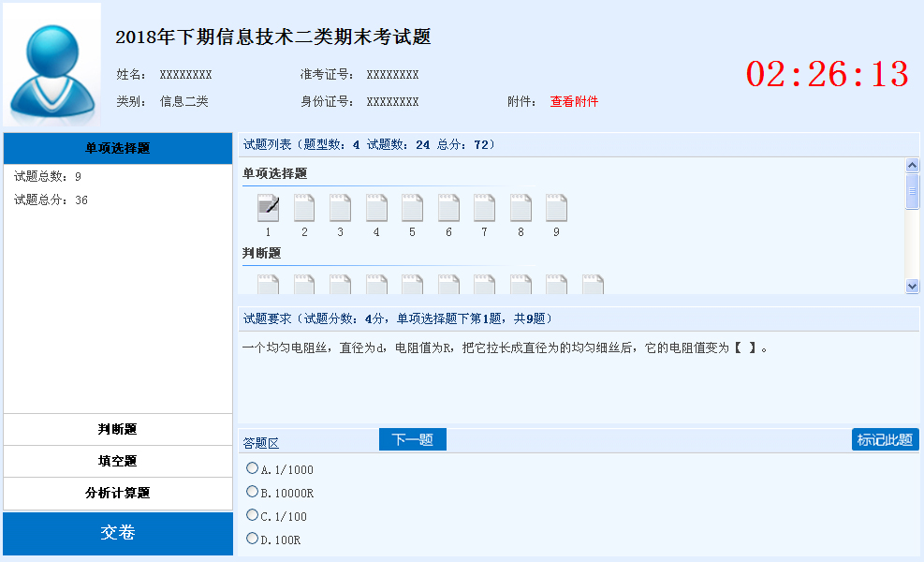Open attachment via 查看附件 link
Viewport: 924px width, 562px height.
click(574, 101)
